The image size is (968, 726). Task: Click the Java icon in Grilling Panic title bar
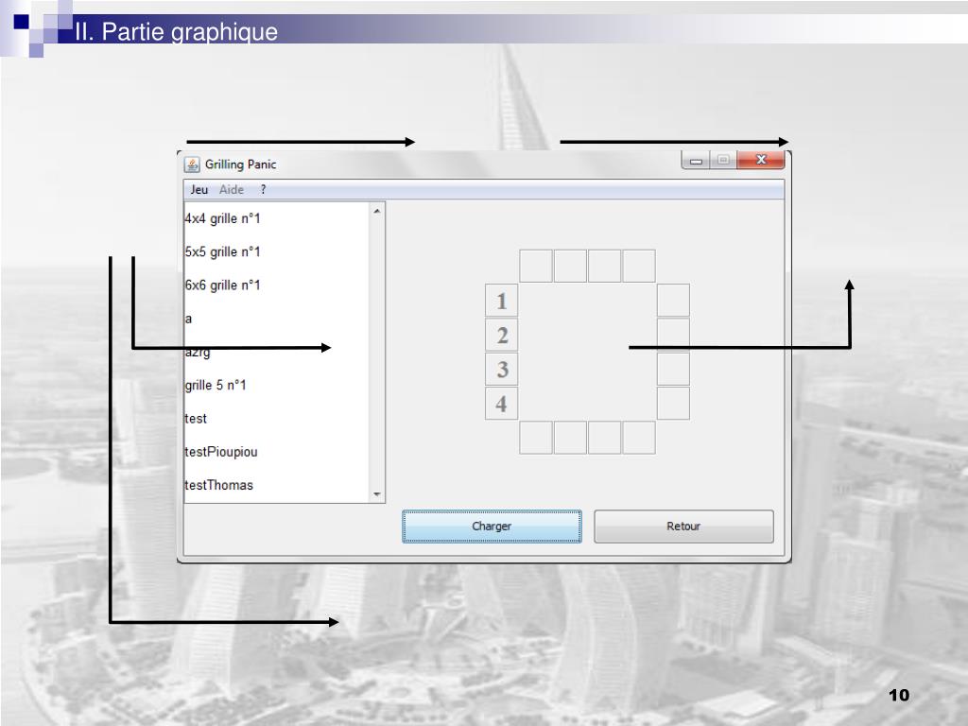[192, 164]
